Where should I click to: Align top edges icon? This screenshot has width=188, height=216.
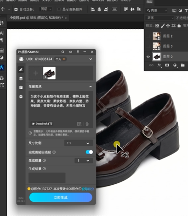point(126,9)
